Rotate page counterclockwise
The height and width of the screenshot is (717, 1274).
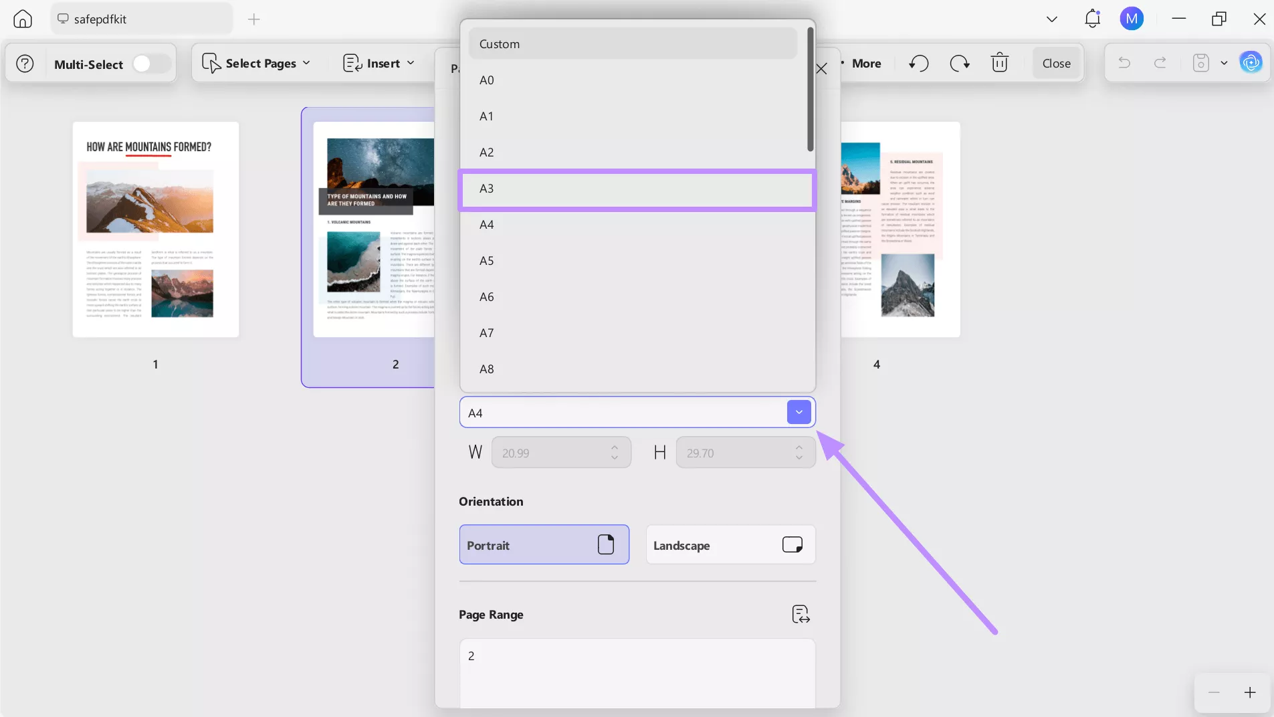click(x=919, y=64)
